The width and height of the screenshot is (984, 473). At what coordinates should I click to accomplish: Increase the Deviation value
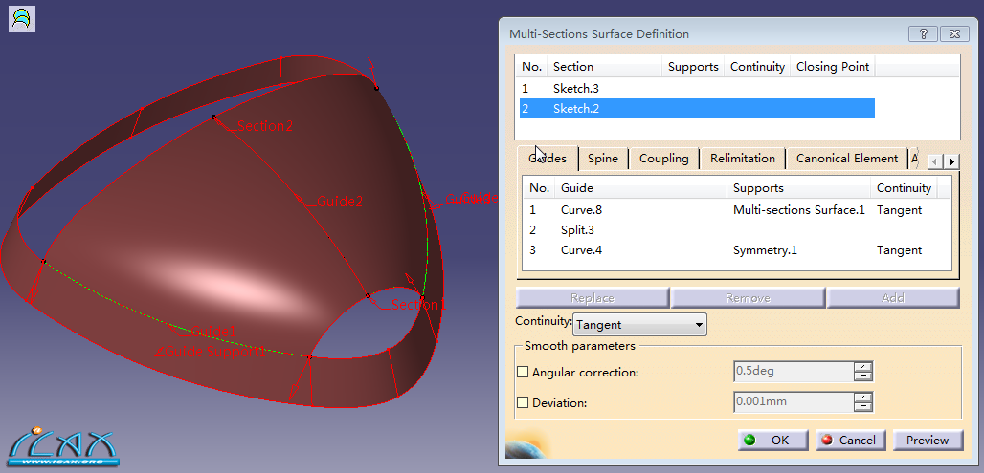863,398
